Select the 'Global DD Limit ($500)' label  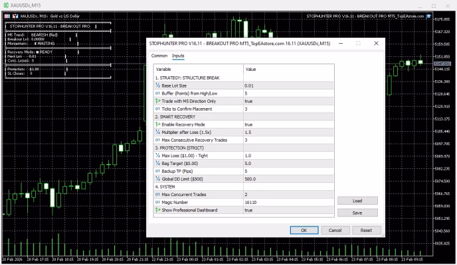(x=182, y=179)
